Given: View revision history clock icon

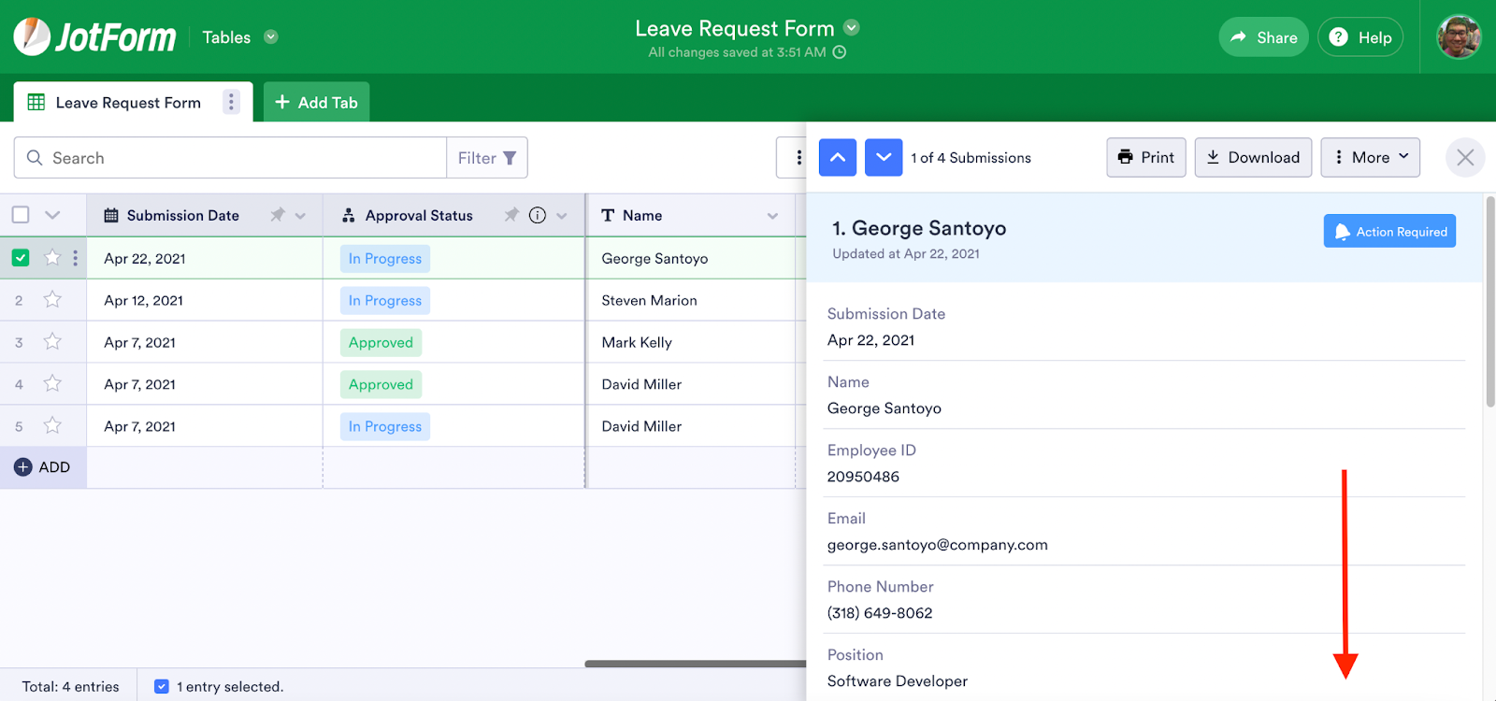Looking at the screenshot, I should pos(840,52).
